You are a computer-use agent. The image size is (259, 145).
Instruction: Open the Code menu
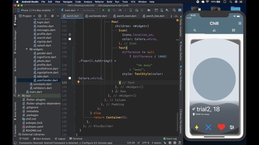[x=78, y=2]
